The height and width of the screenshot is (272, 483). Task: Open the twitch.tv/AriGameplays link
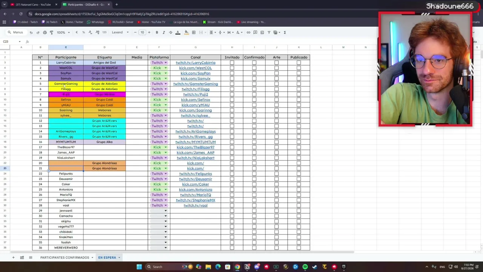(195, 131)
